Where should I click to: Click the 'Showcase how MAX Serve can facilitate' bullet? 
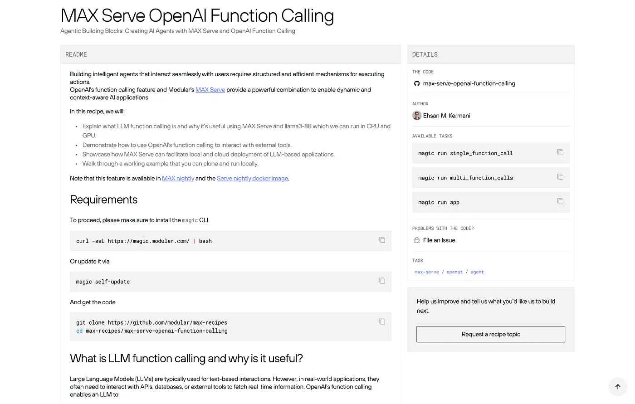[x=209, y=154]
